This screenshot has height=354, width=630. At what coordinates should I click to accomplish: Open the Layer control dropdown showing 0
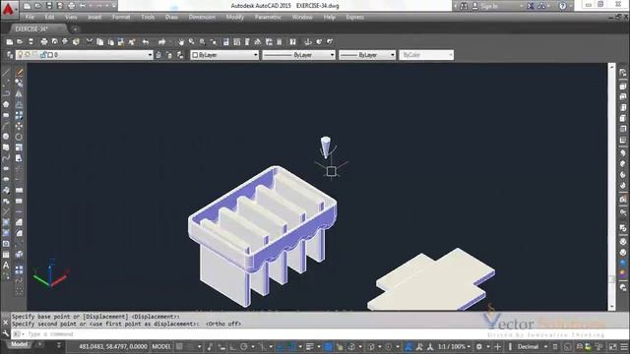pyautogui.click(x=85, y=55)
